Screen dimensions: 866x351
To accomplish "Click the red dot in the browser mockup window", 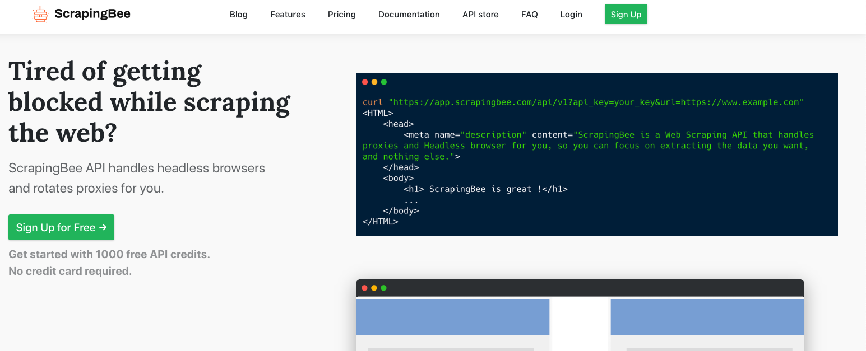I will tap(365, 288).
